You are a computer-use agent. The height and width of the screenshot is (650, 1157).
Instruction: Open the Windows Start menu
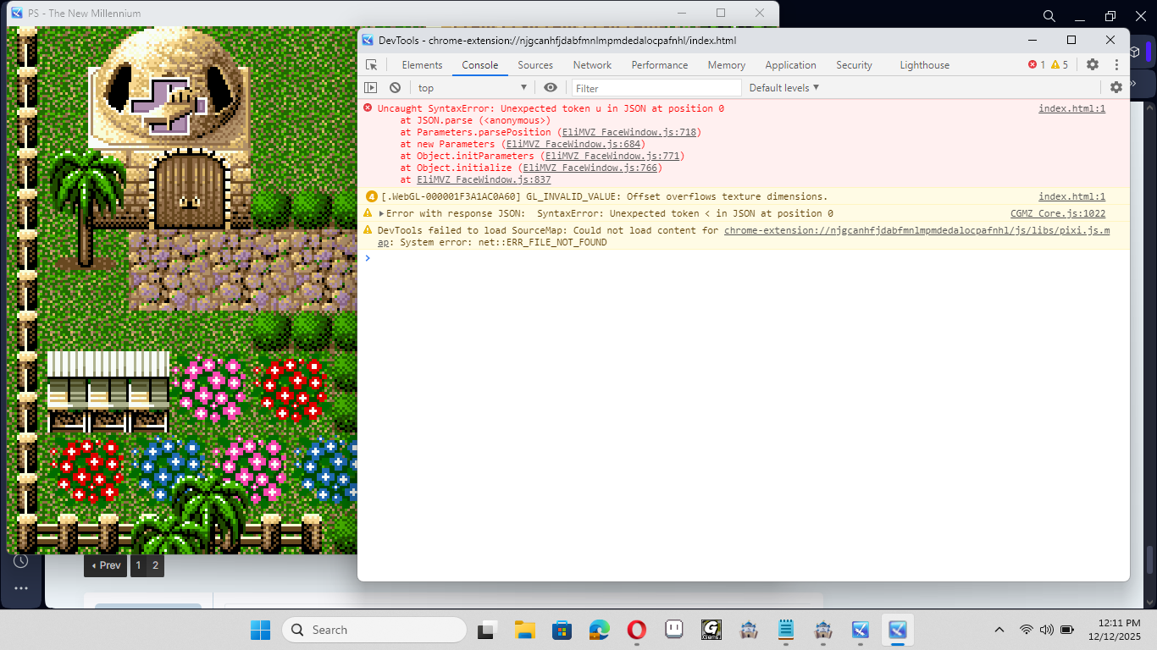[260, 630]
